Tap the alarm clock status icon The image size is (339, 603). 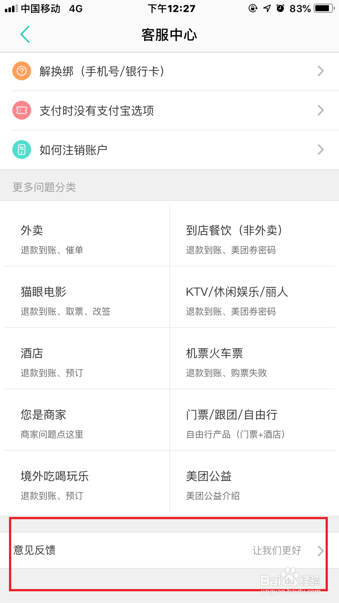(x=280, y=8)
